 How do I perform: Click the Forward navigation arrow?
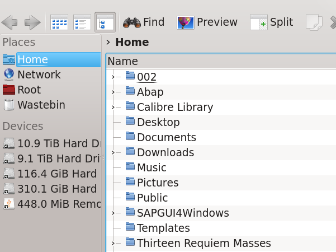32,22
